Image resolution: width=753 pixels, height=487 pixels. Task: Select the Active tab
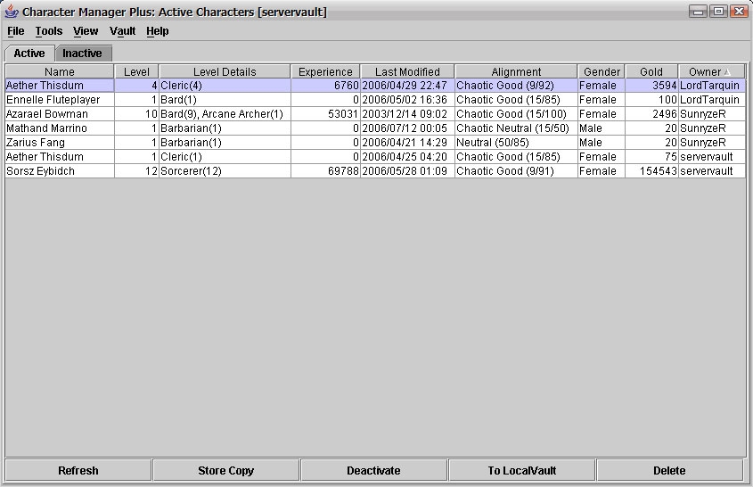click(x=29, y=54)
